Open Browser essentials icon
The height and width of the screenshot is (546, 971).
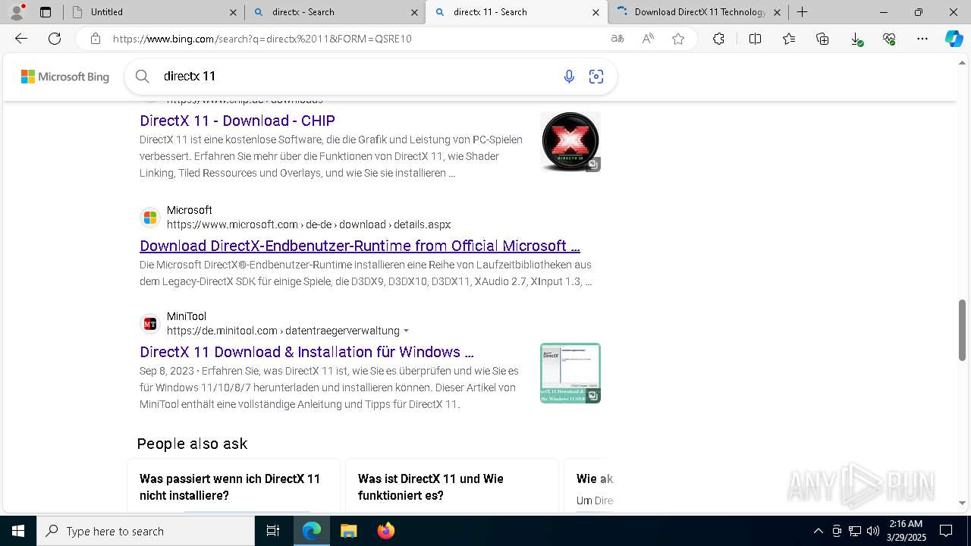tap(889, 39)
